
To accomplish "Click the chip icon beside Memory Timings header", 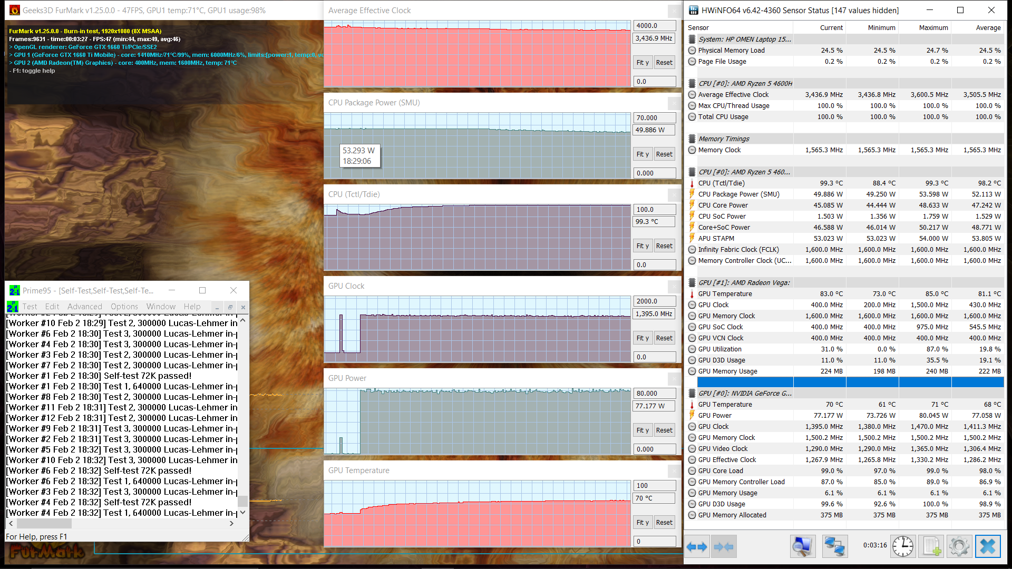I will [692, 139].
